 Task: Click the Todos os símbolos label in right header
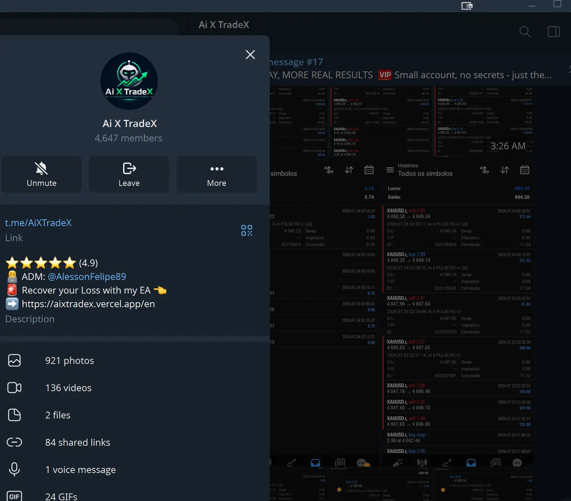(x=425, y=174)
